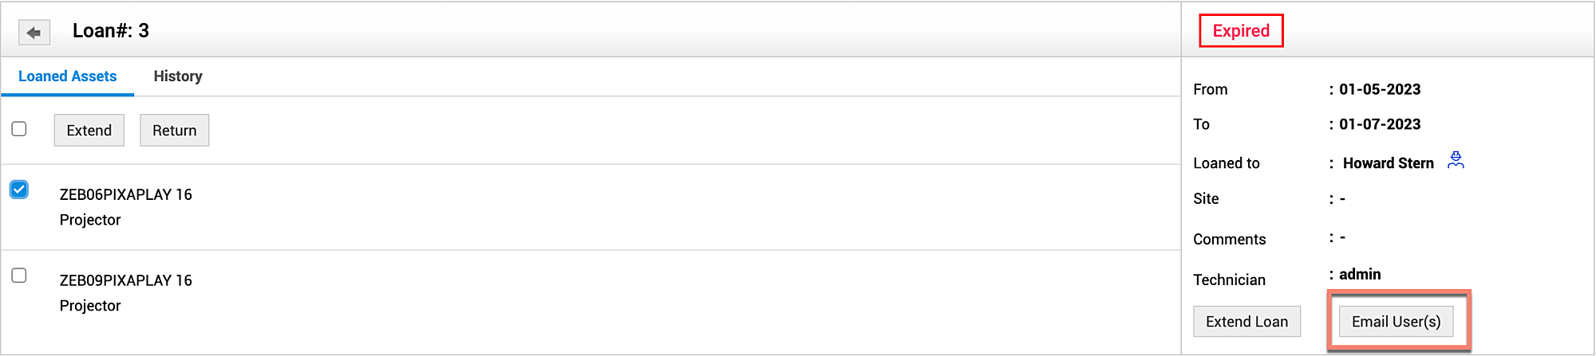Toggle the select-all assets checkbox
Screen dimensions: 1596x356
click(19, 129)
